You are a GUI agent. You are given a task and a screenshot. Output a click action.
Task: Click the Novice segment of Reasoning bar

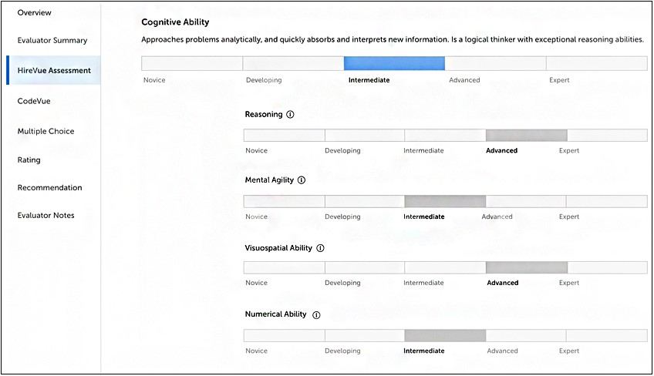click(284, 135)
